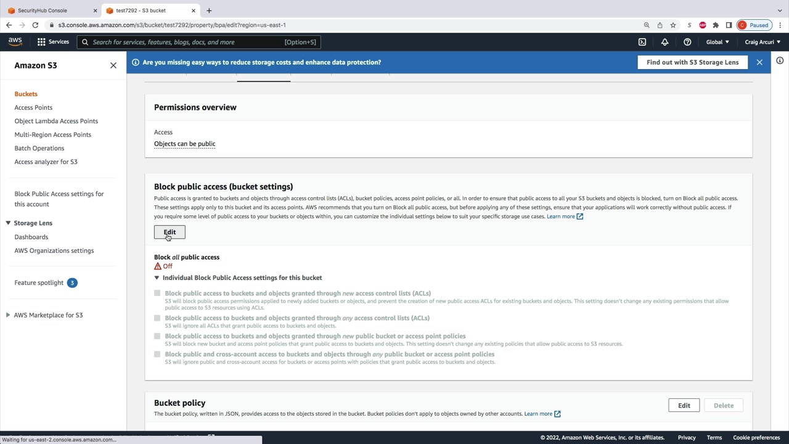Click the AWS logo home icon
The image size is (789, 444).
pos(15,42)
